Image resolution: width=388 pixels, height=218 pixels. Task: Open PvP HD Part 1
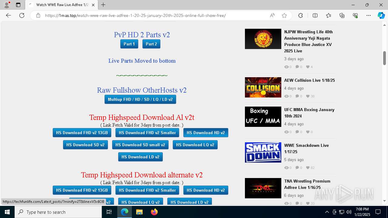[x=129, y=44]
